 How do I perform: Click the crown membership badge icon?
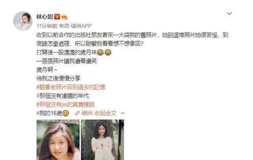tap(64, 17)
